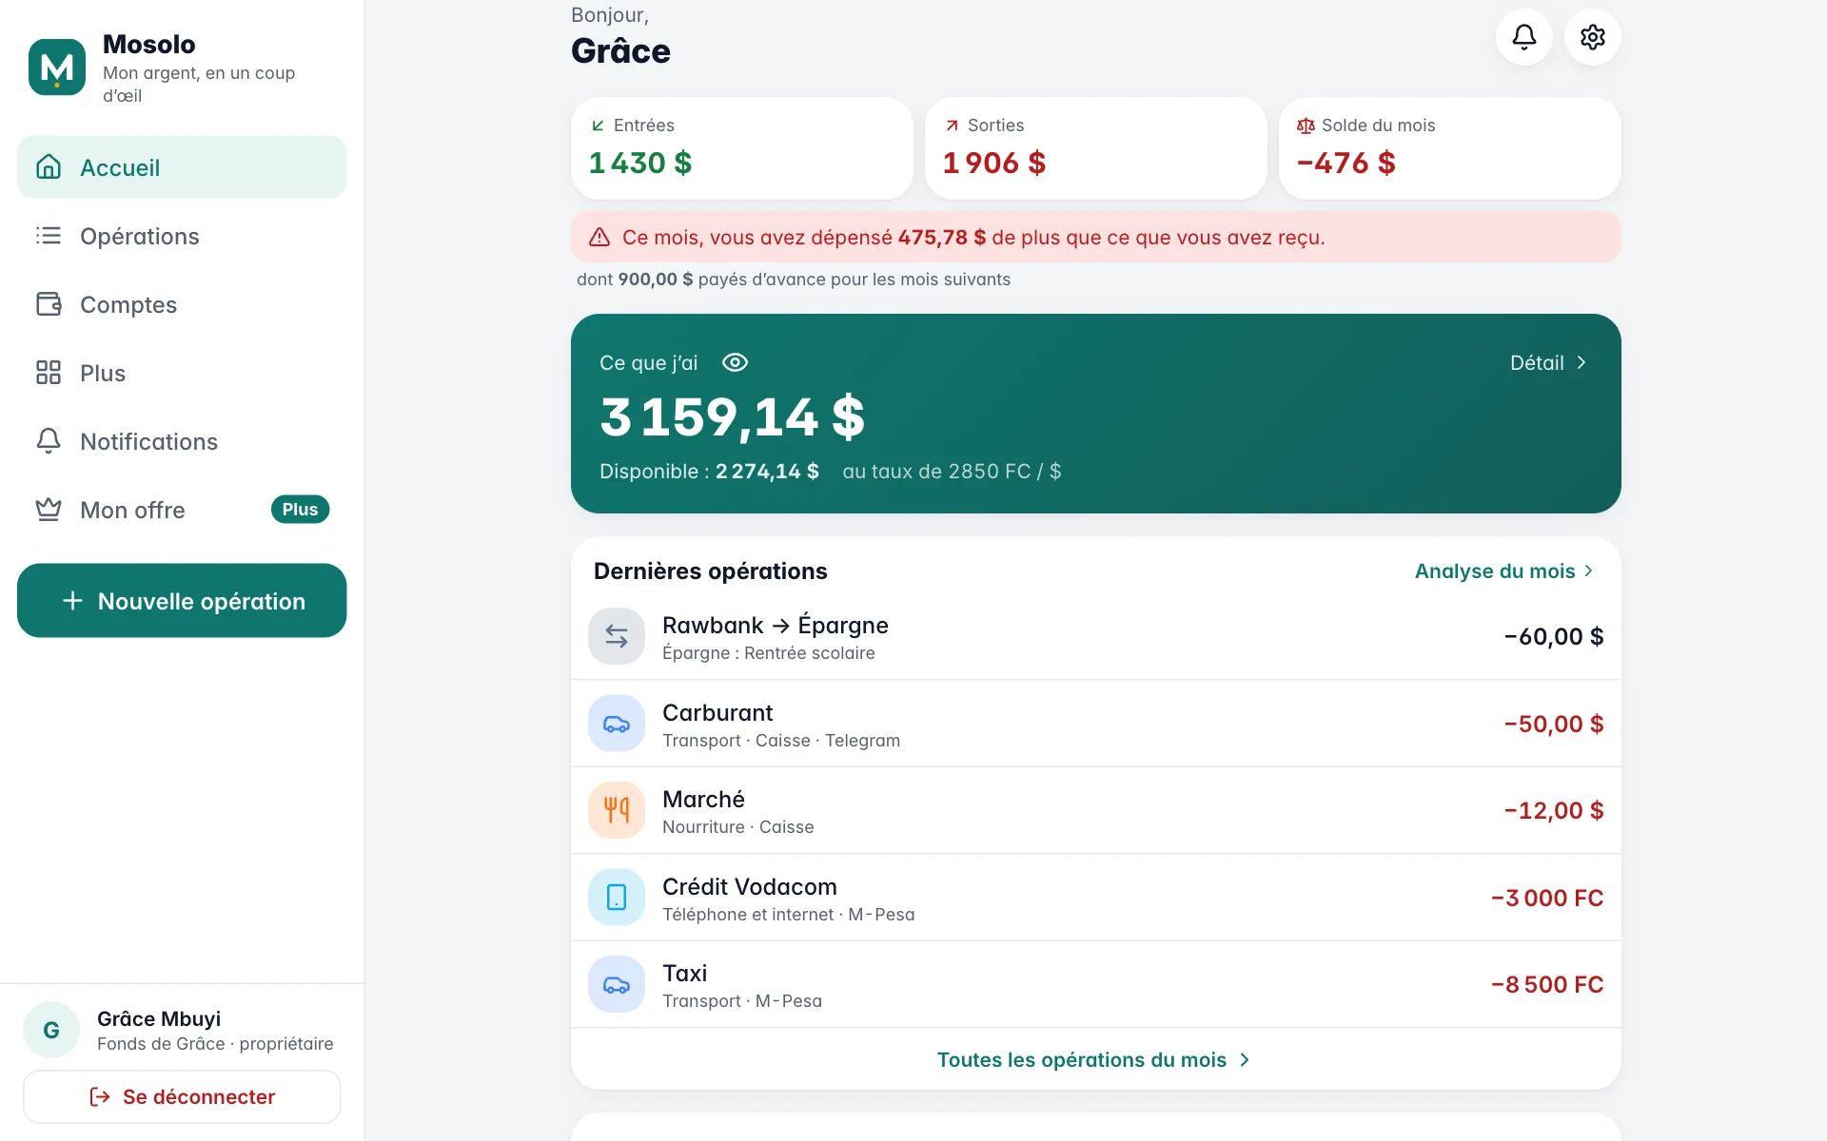
Task: Click Disponible : 2 274,14 $ text
Action: (x=709, y=471)
